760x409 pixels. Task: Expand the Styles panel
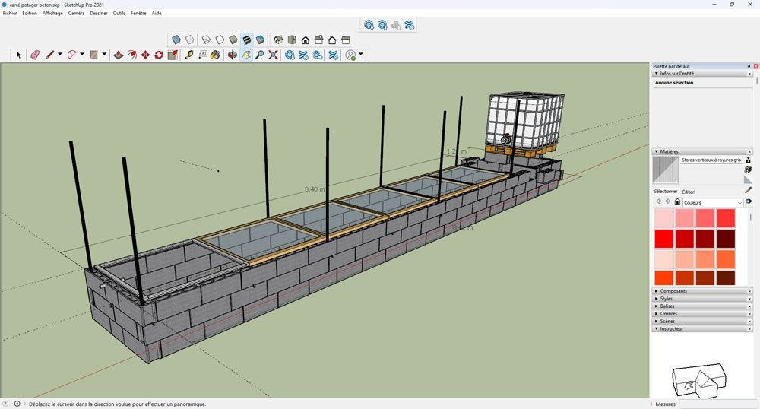(657, 299)
